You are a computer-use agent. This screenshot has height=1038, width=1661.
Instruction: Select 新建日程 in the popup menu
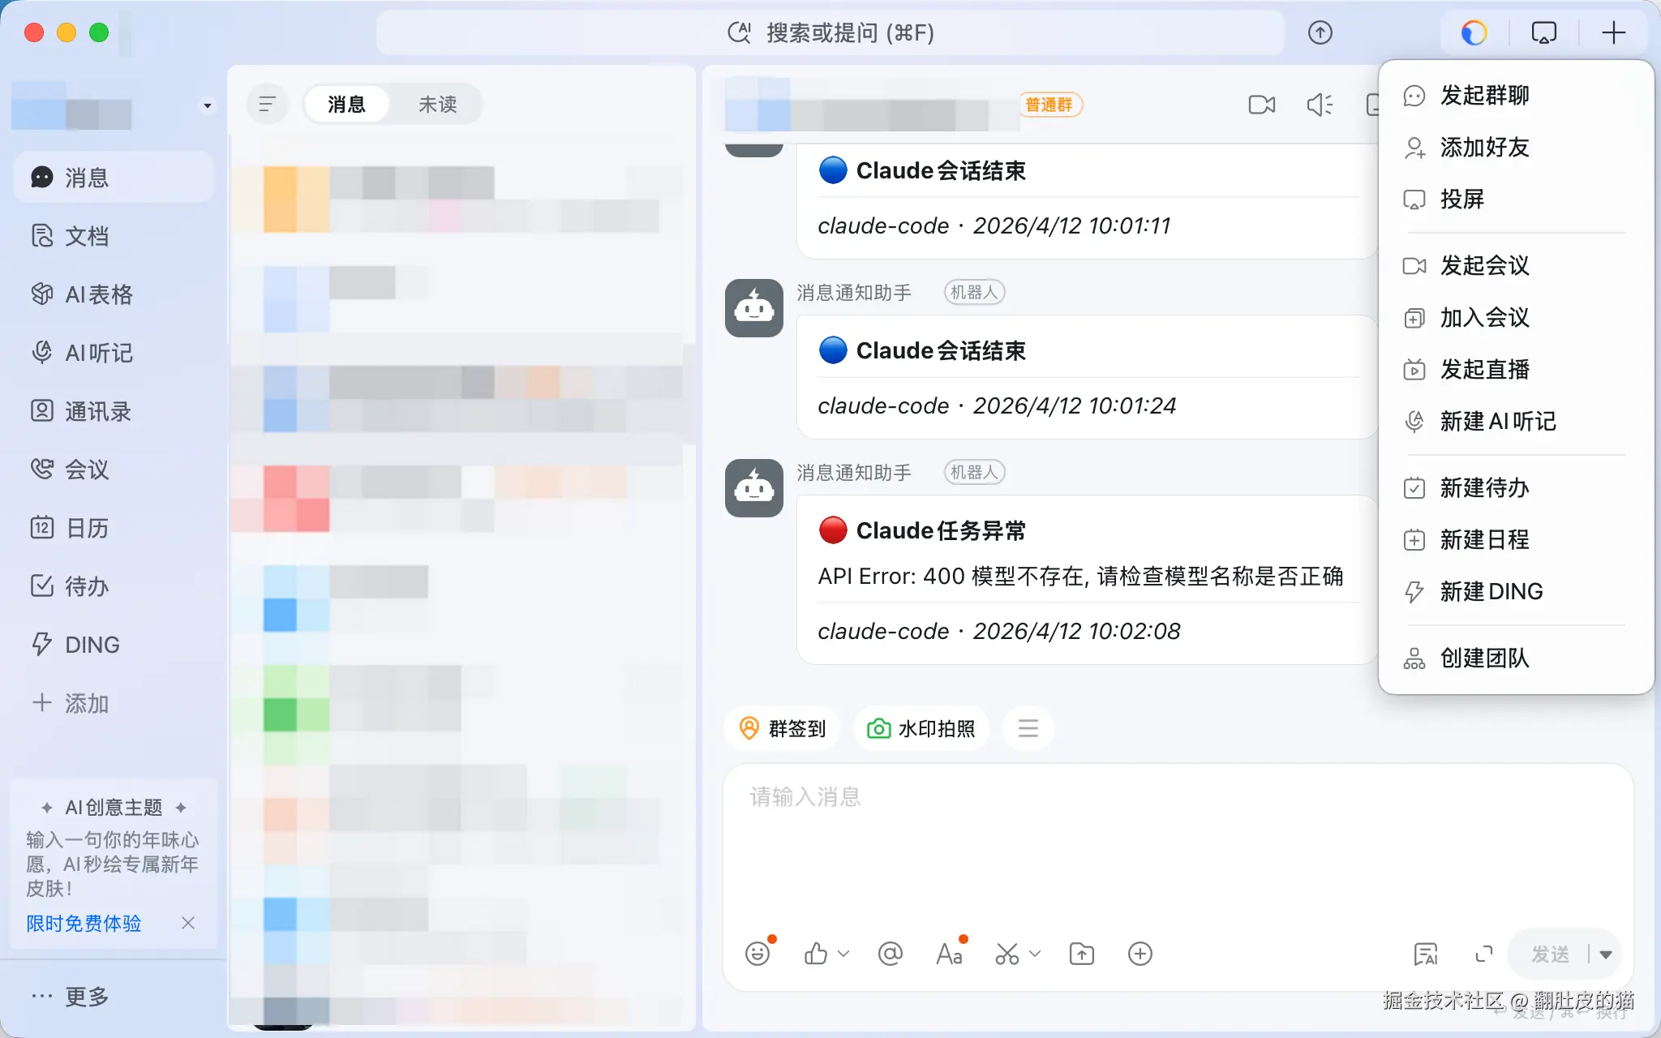[x=1484, y=539]
